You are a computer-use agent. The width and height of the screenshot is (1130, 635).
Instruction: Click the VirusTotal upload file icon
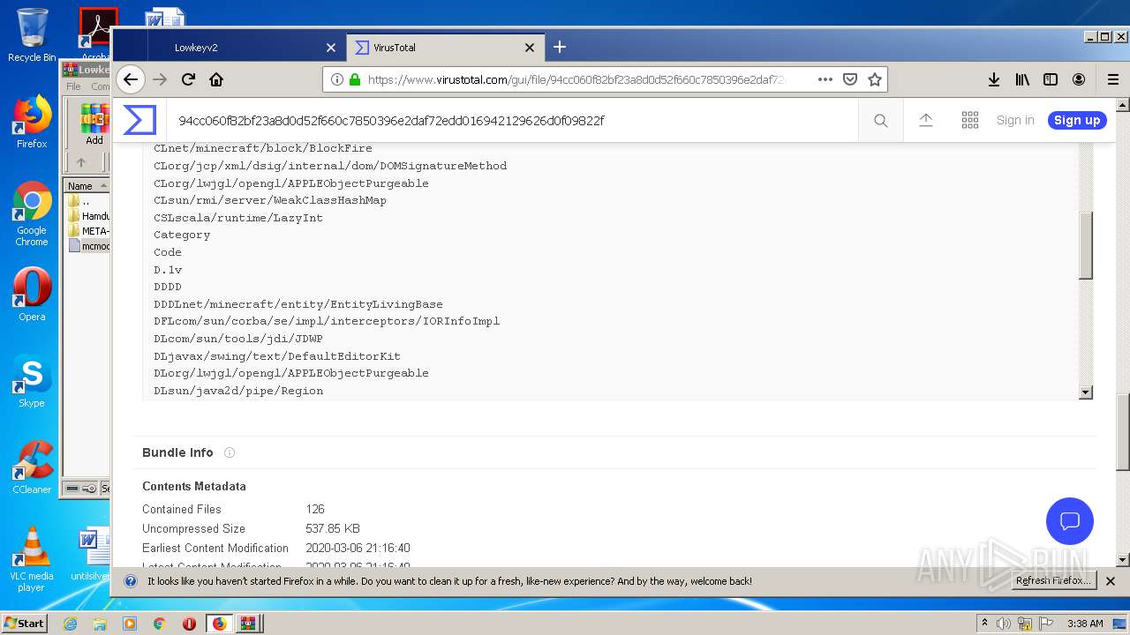click(x=926, y=120)
